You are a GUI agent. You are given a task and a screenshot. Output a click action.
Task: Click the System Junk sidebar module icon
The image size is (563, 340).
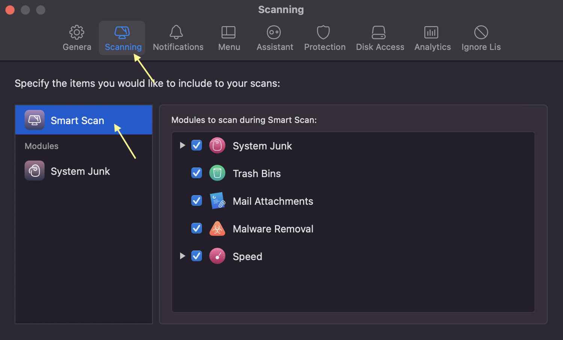[35, 171]
